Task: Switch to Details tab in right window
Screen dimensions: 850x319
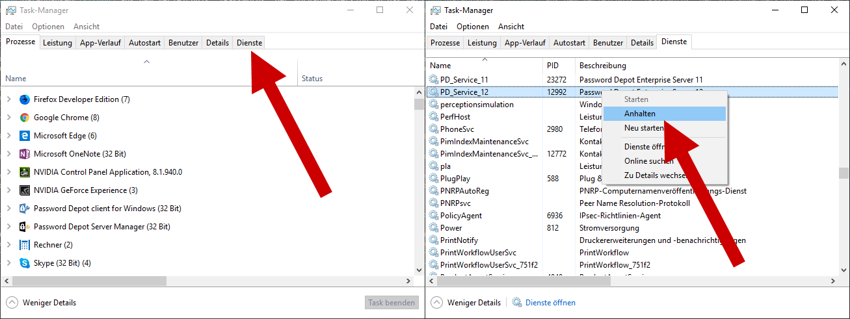Action: click(x=642, y=43)
